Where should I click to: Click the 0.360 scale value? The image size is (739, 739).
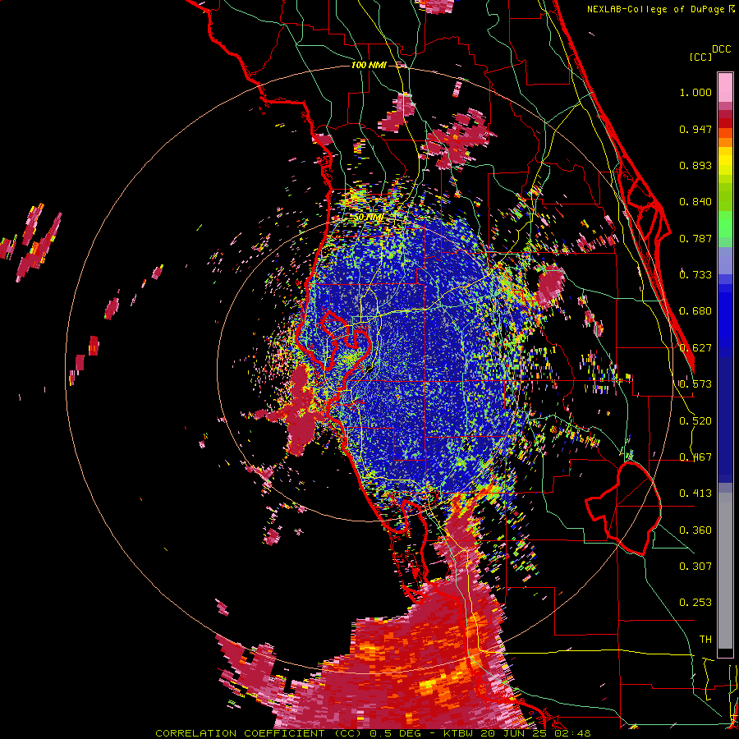click(695, 530)
